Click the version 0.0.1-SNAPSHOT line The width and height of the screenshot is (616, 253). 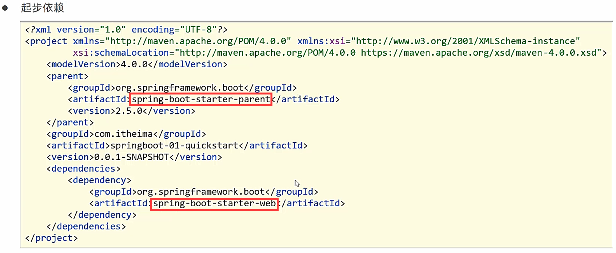click(x=134, y=157)
